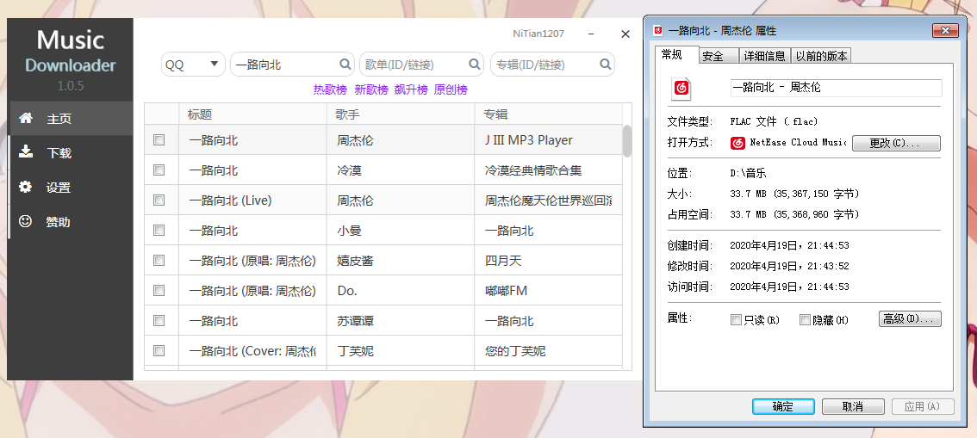Click the NiTian1207 text in the title area
This screenshot has height=438, width=977.
click(x=538, y=34)
